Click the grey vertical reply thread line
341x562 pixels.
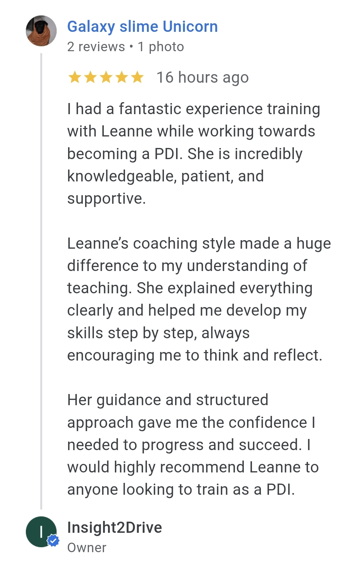(41, 279)
